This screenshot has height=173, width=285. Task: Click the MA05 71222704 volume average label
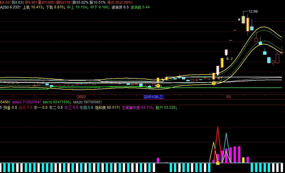click(x=27, y=102)
